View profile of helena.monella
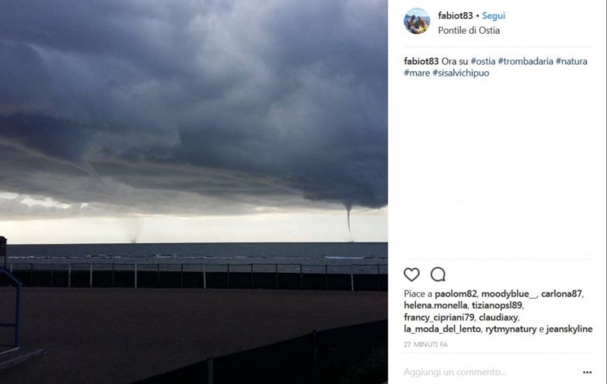 [435, 305]
